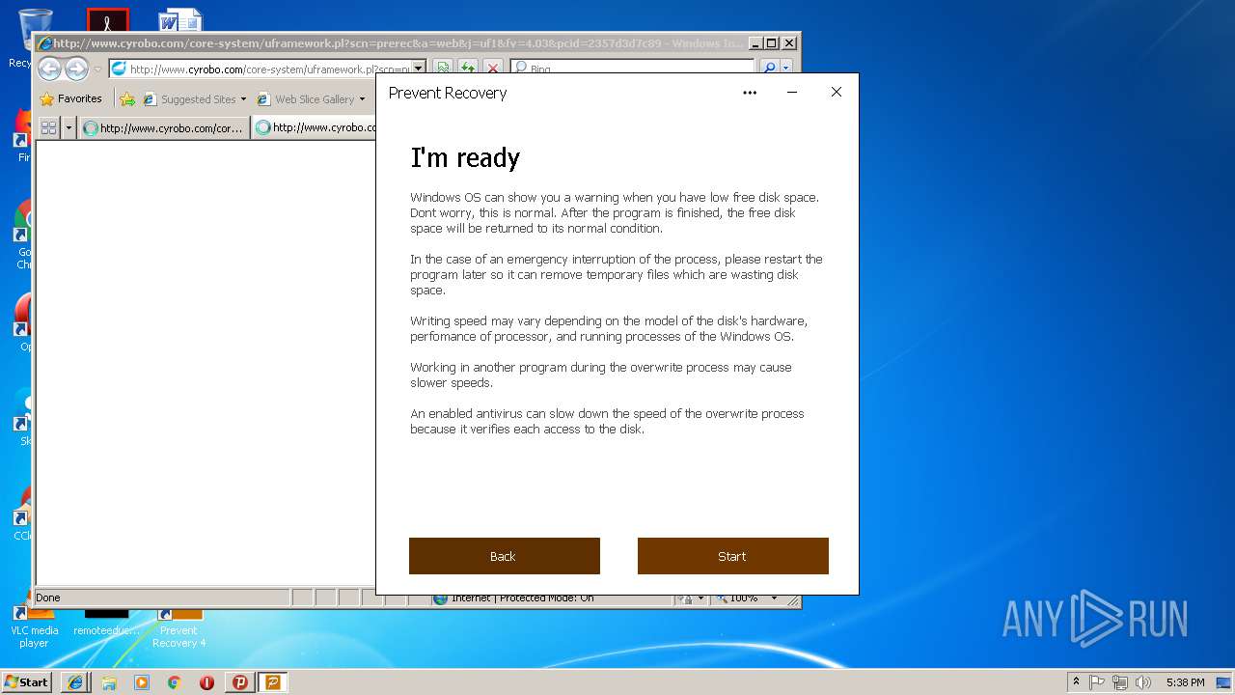Screen dimensions: 1235x695
Task: Click Show Desktop button at taskbar end
Action: [x=1224, y=682]
